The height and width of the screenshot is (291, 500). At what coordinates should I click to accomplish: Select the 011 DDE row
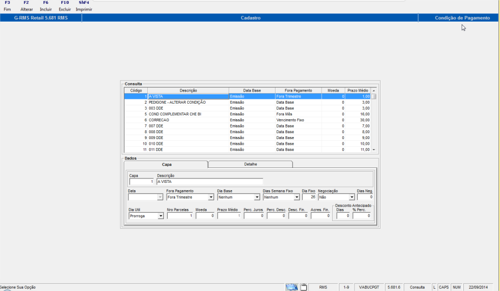coord(248,150)
